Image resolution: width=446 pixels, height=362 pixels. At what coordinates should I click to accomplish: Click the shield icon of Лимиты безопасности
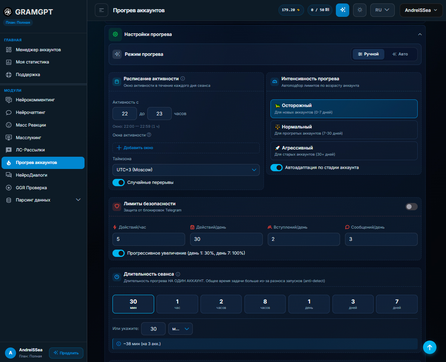[x=117, y=206]
